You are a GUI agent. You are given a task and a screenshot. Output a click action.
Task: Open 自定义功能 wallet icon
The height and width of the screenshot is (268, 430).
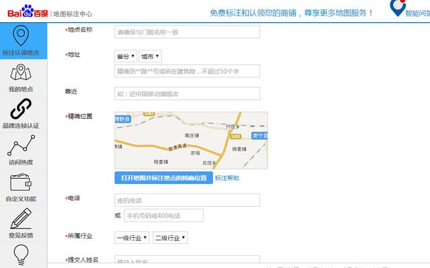click(x=21, y=182)
